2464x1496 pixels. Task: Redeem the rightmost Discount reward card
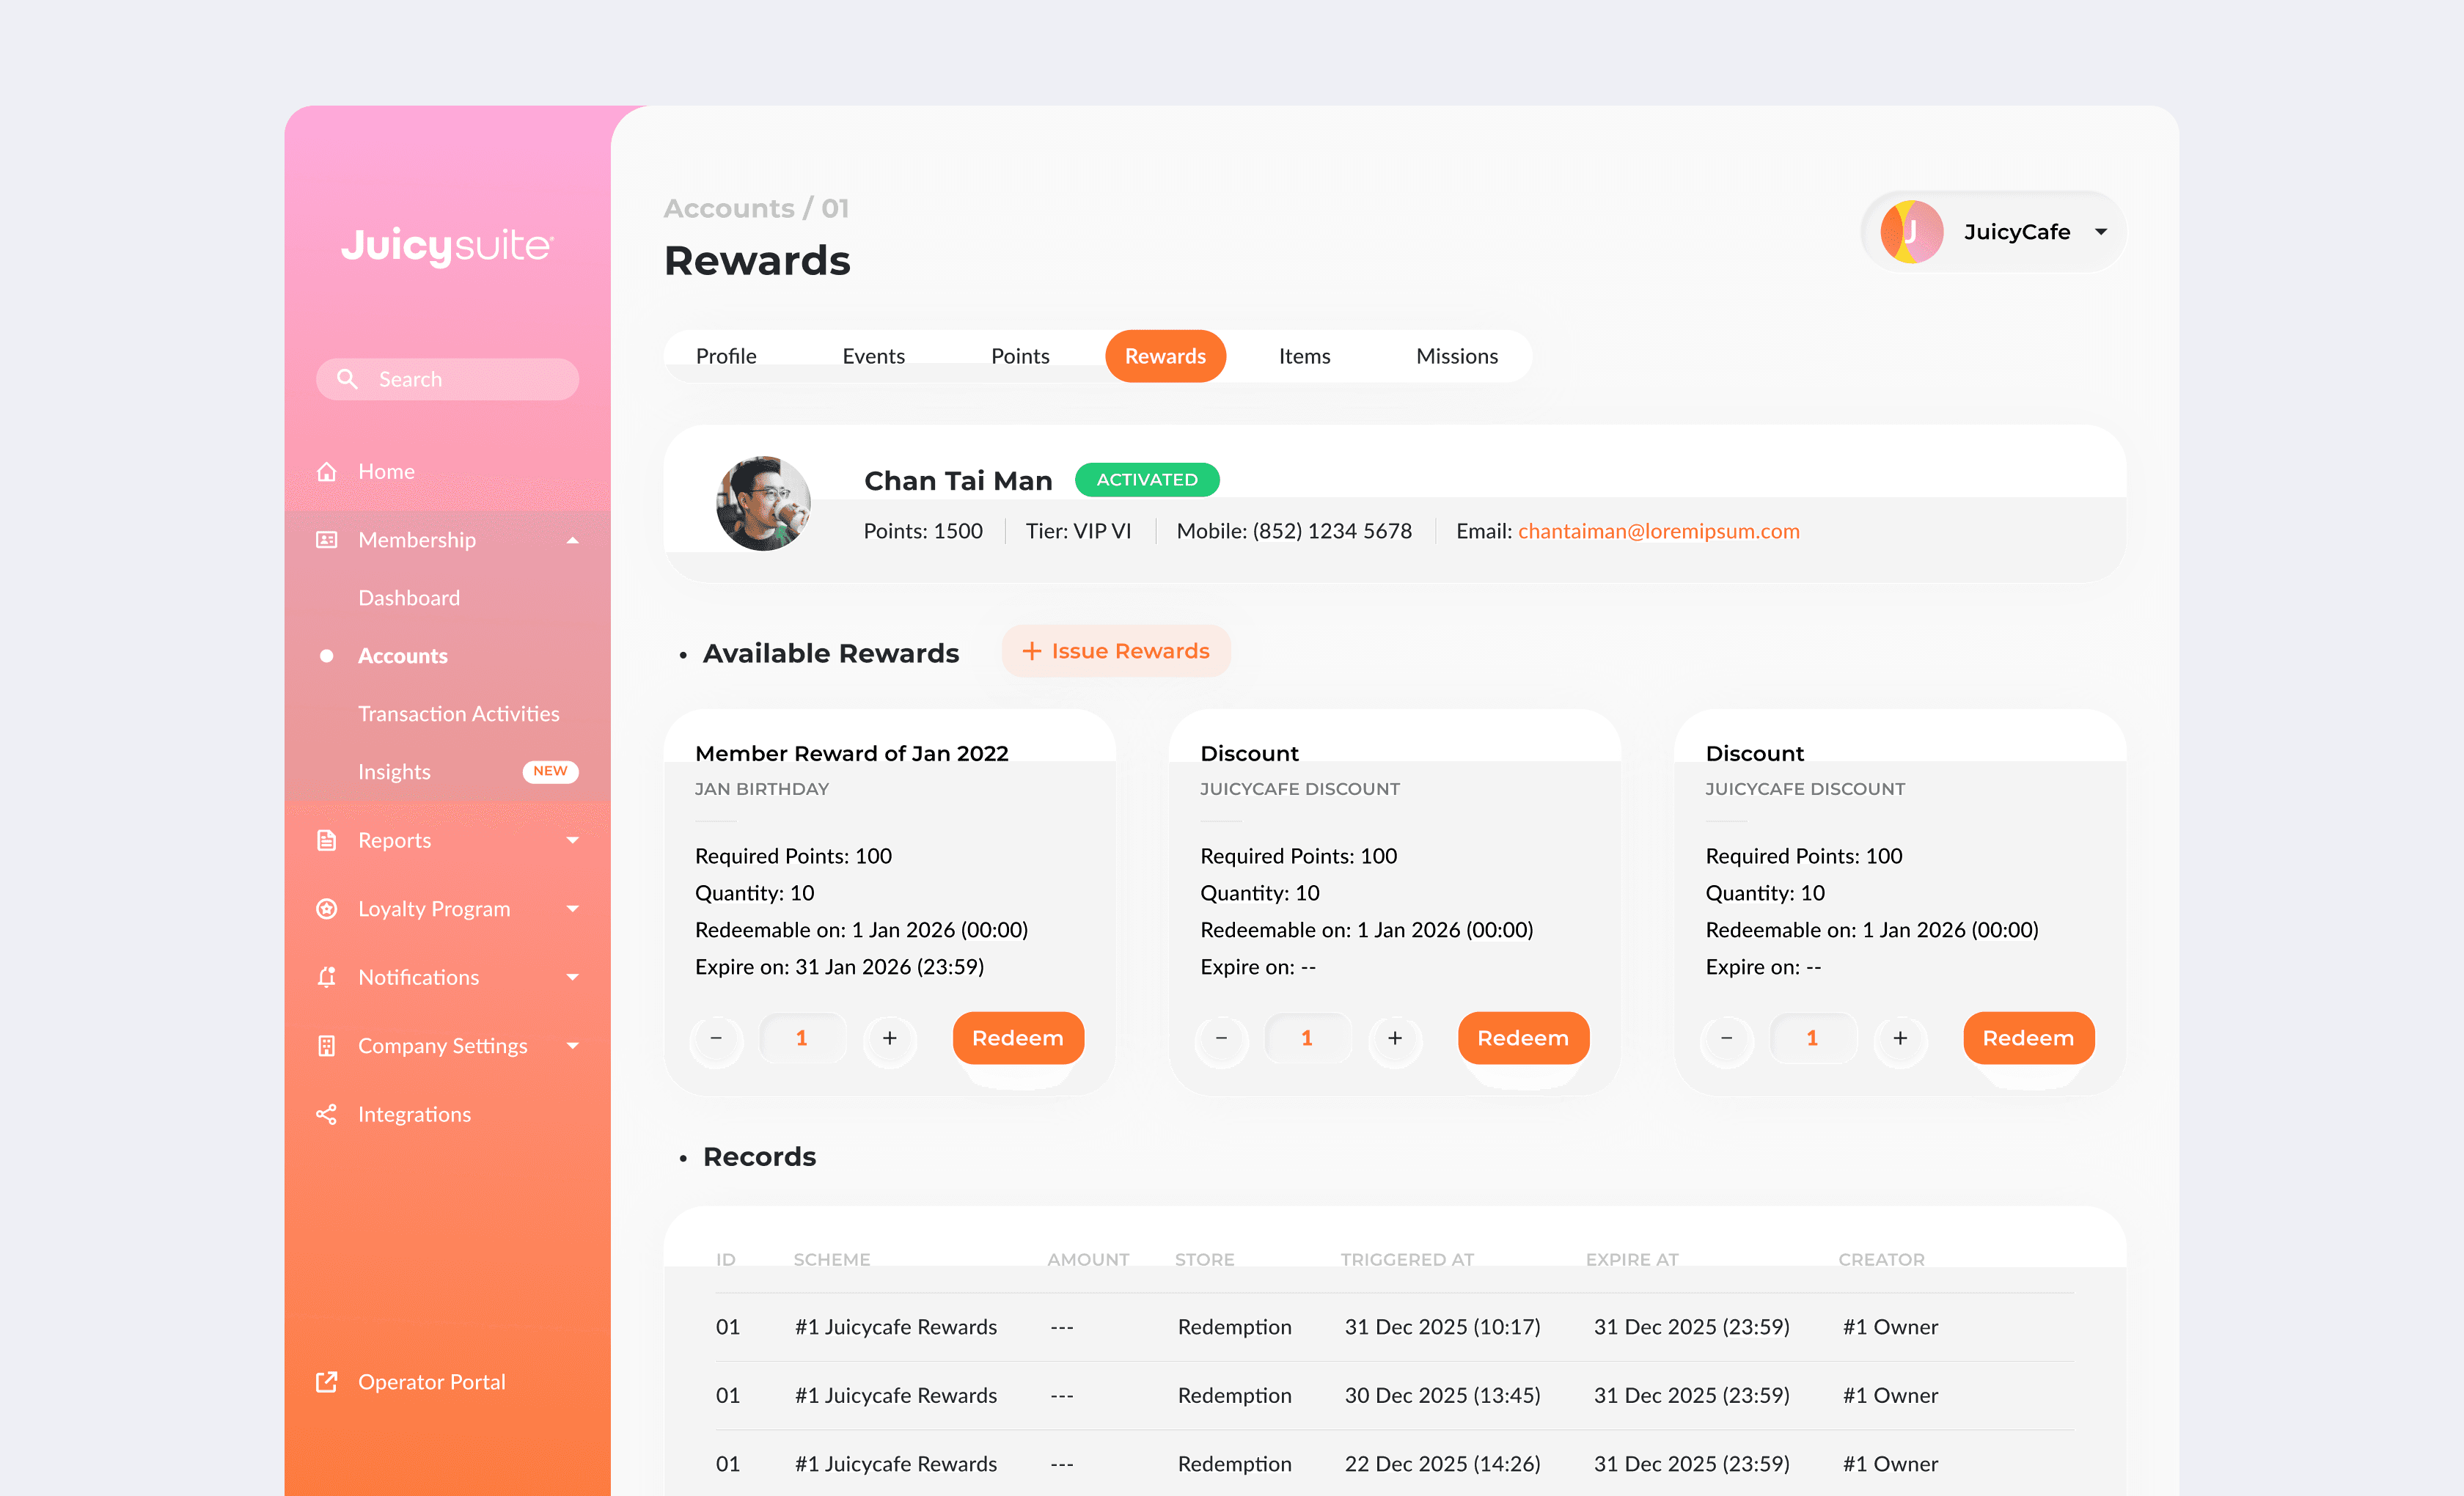click(2028, 1038)
